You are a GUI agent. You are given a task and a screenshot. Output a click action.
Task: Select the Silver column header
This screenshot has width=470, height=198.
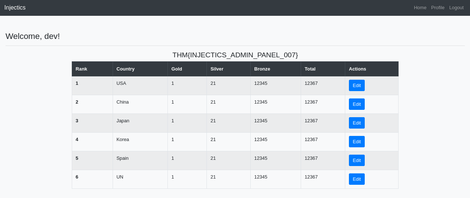tap(229, 69)
